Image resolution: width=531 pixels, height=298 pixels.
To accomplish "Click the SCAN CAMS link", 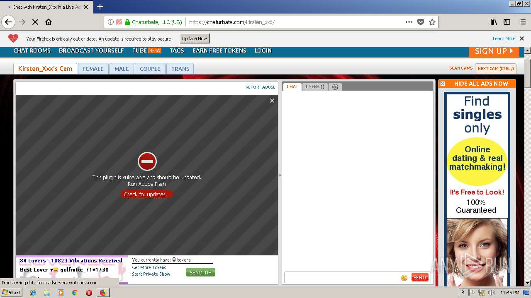I will 461,68.
